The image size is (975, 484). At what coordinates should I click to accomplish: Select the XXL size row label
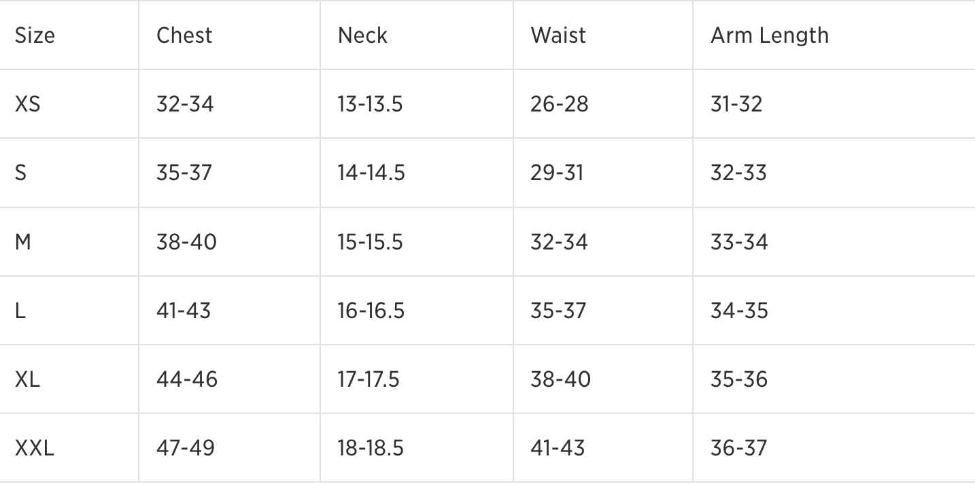tap(35, 448)
